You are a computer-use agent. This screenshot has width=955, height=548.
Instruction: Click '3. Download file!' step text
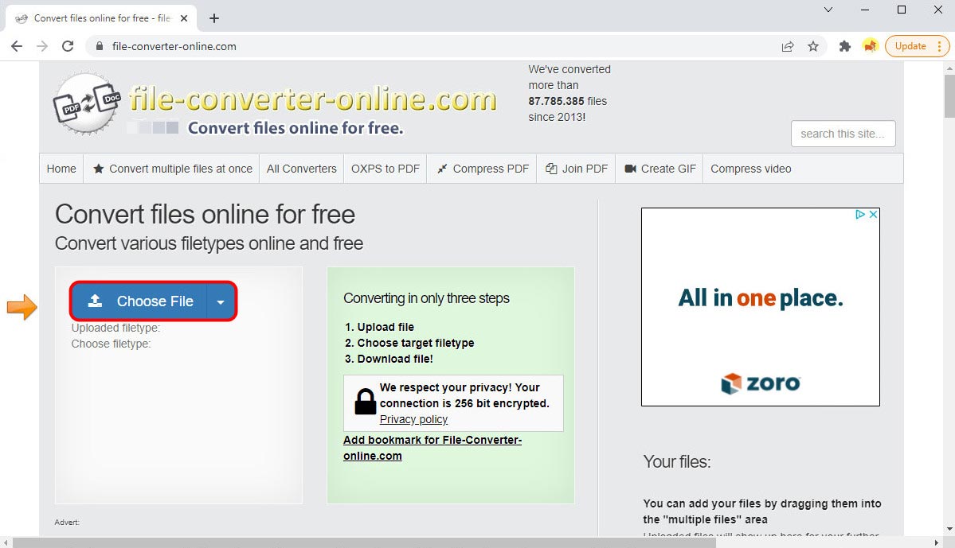[x=389, y=359]
